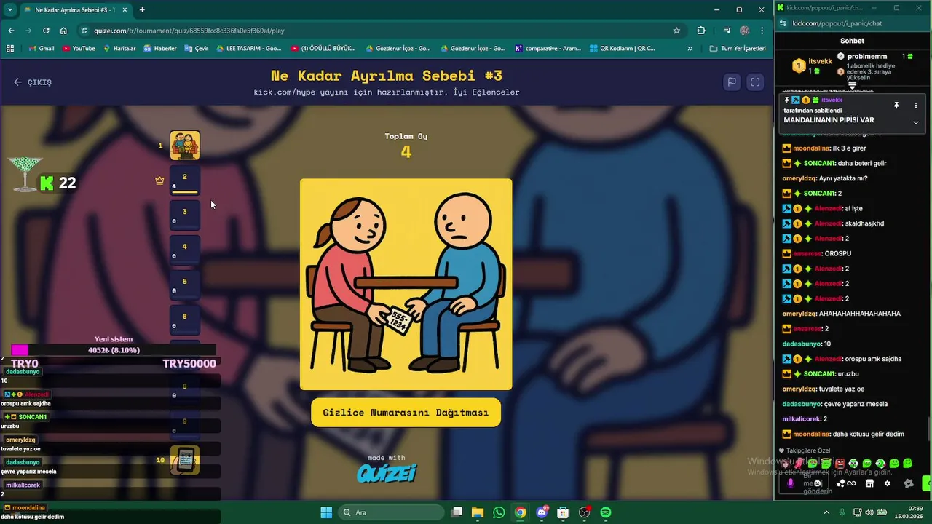Open the tab search dropdown

9,9
